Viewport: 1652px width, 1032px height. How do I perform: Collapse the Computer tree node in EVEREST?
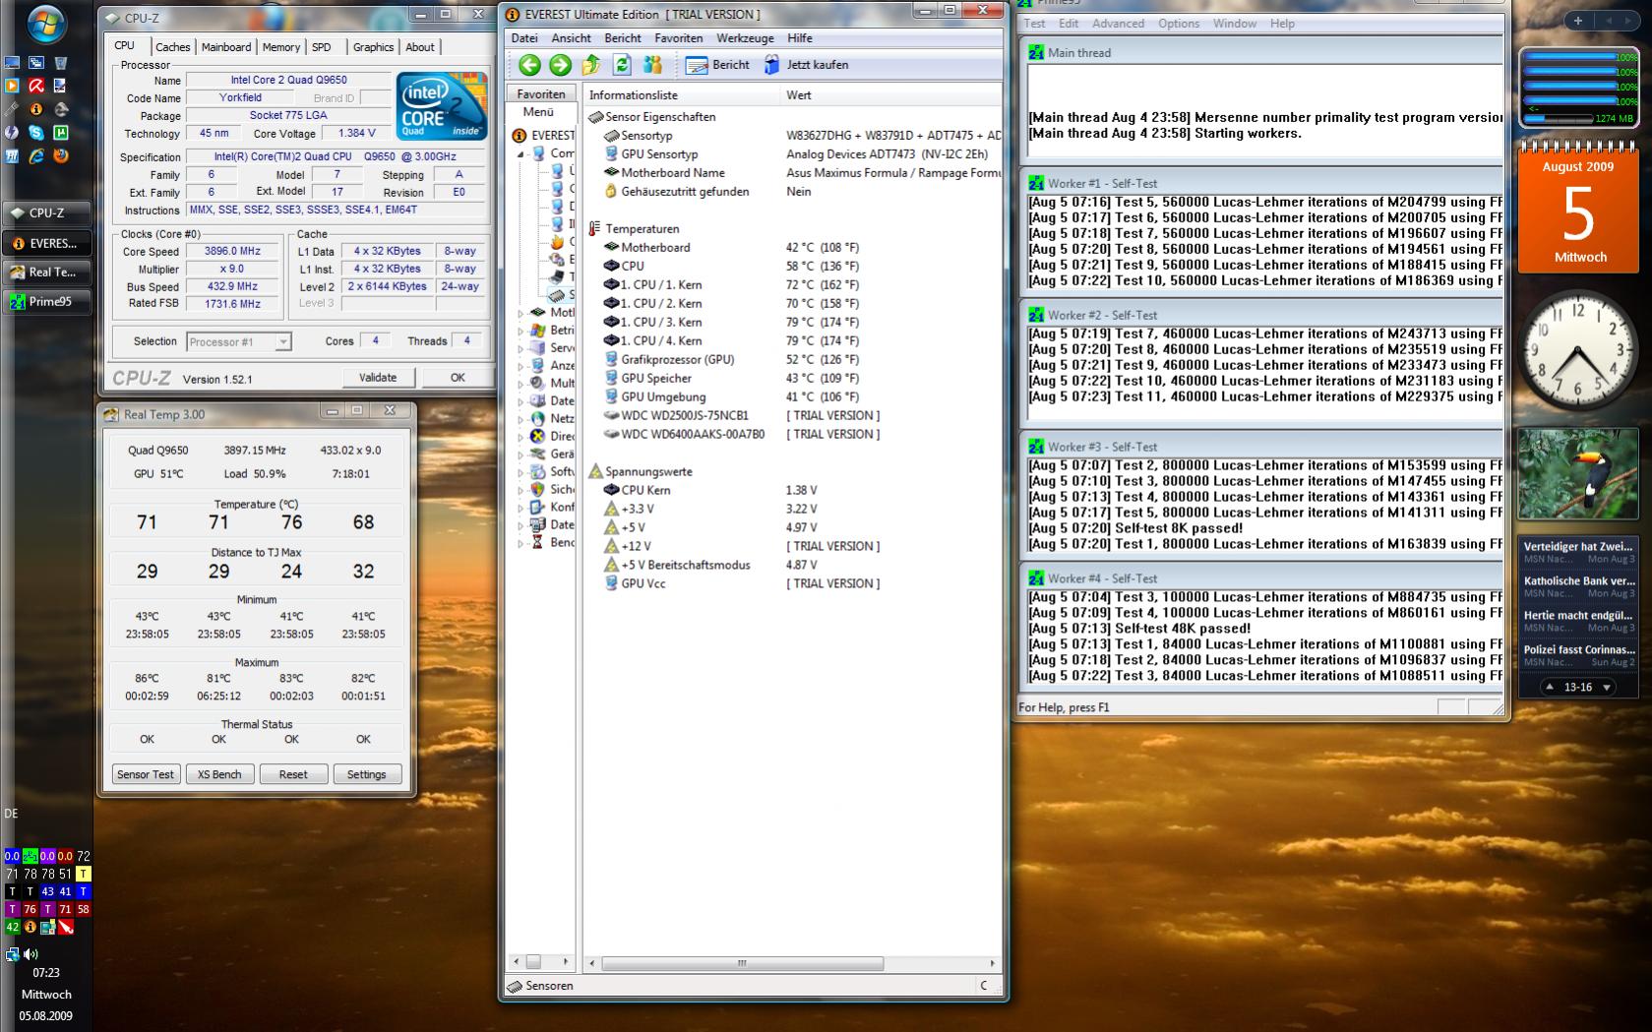(520, 154)
